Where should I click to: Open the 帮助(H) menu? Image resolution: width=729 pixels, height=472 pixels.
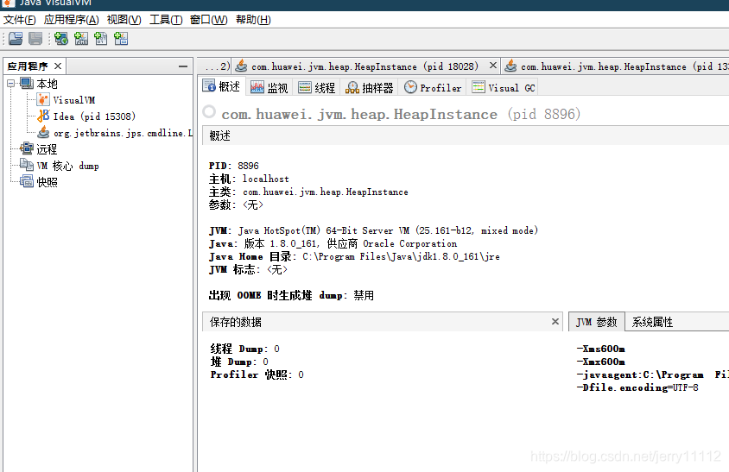pyautogui.click(x=253, y=20)
